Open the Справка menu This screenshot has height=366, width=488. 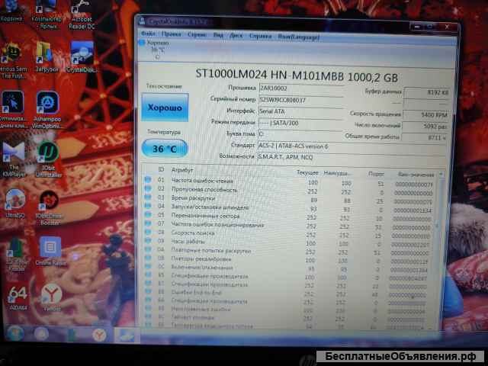pyautogui.click(x=260, y=35)
